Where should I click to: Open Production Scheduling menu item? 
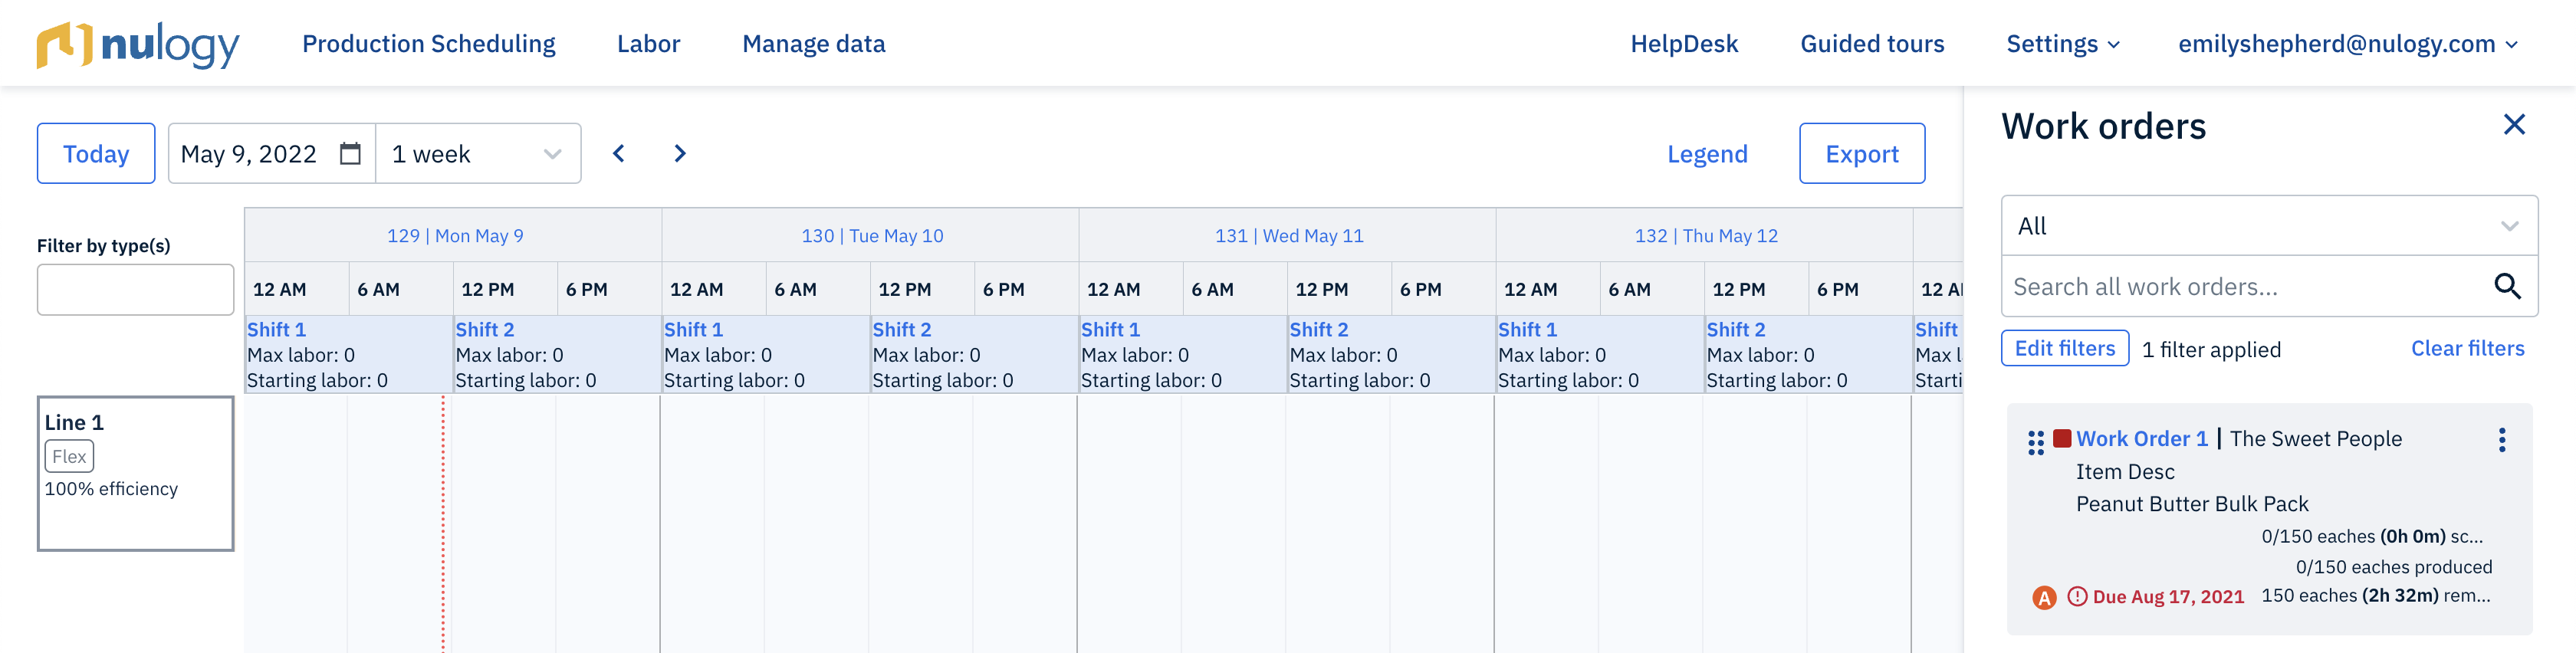click(x=429, y=44)
